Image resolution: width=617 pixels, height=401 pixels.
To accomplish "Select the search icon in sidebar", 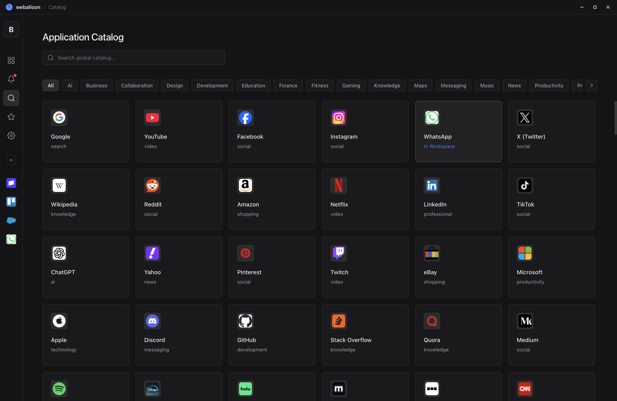I will [11, 98].
